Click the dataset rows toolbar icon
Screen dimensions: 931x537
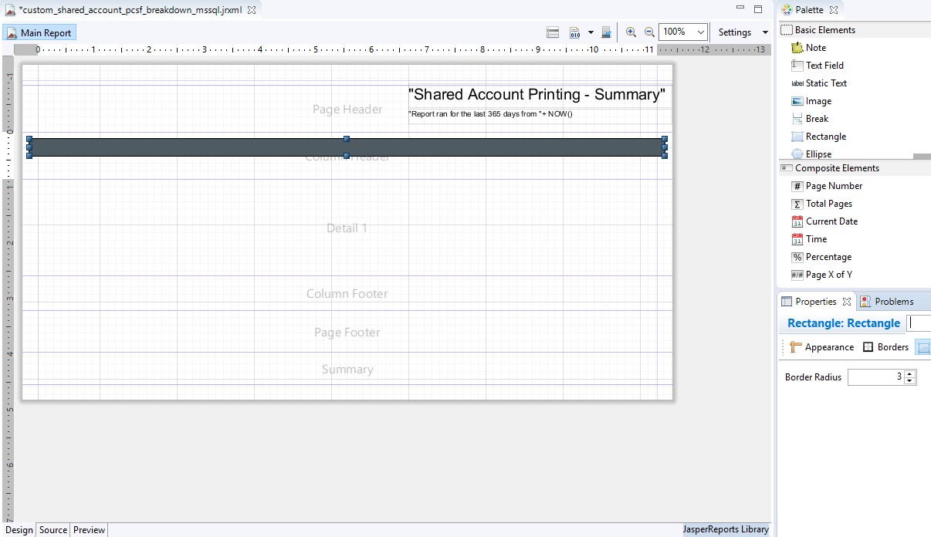click(x=553, y=32)
